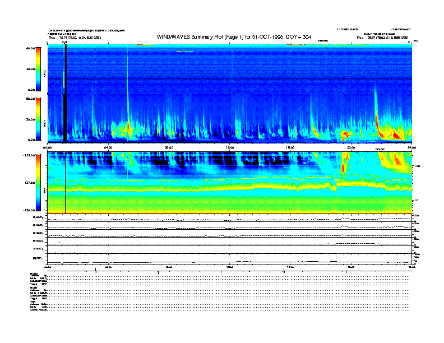Click the bottom magnetic field magnitude trace panel
This screenshot has height=343, width=444.
click(230, 259)
